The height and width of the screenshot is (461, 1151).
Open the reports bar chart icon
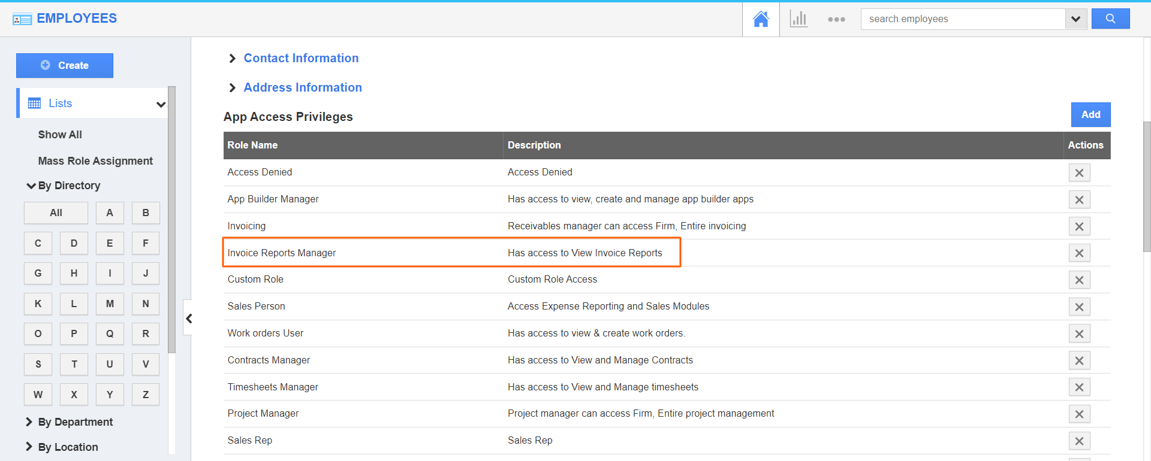799,19
